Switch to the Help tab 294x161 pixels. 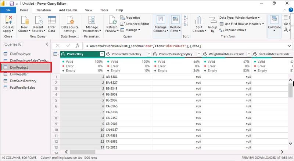[x=119, y=10]
